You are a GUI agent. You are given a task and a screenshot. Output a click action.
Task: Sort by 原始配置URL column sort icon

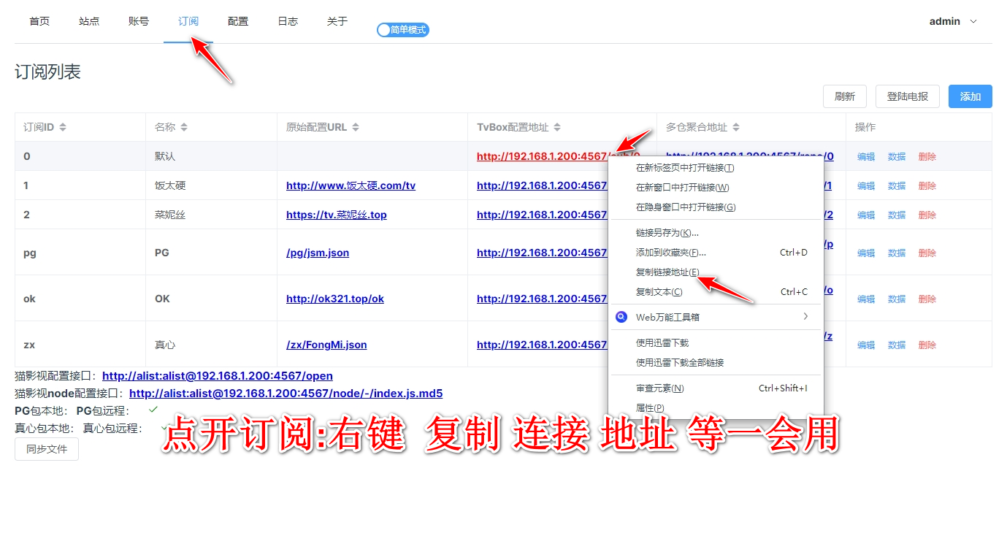click(356, 127)
